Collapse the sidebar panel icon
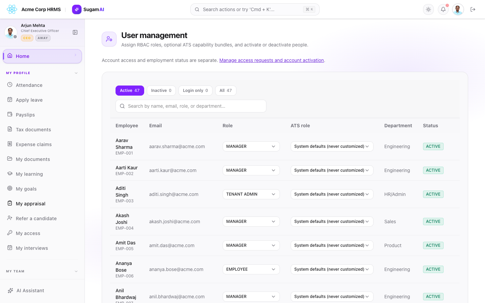 tap(75, 32)
